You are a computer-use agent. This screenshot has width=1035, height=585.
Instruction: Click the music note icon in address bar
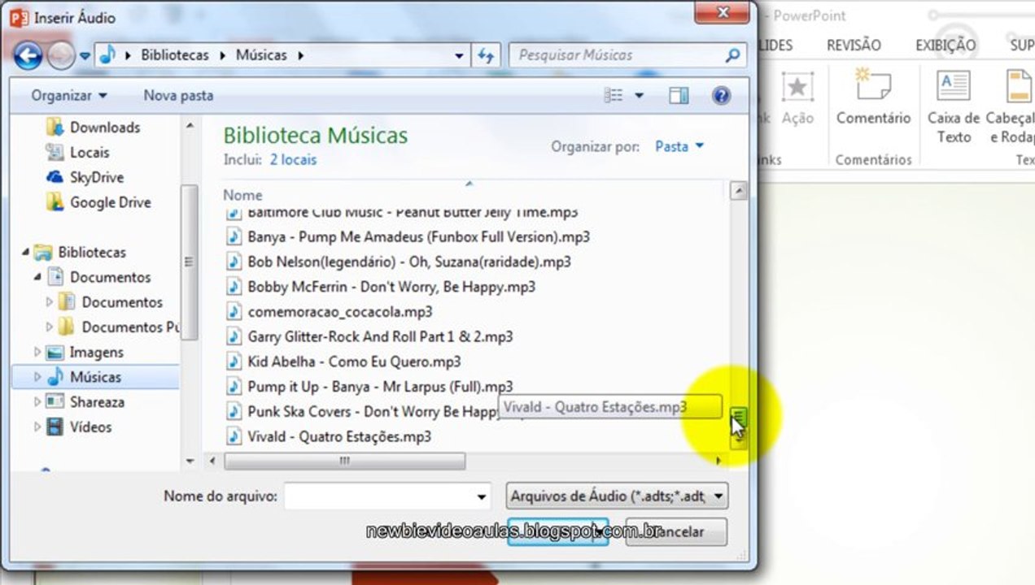(107, 55)
